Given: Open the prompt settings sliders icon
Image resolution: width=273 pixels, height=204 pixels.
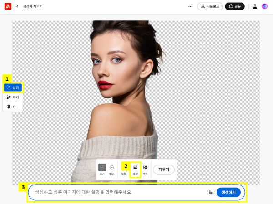Looking at the screenshot, I should coord(211,192).
